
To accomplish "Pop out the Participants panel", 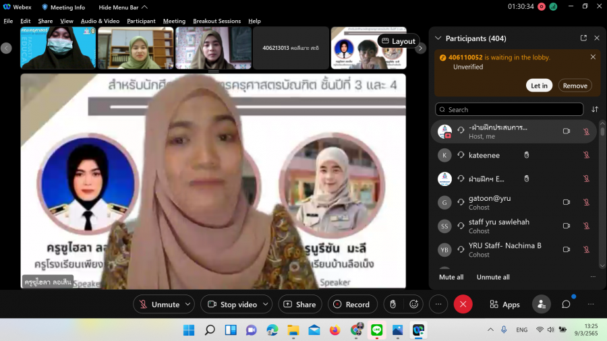I will coord(583,38).
